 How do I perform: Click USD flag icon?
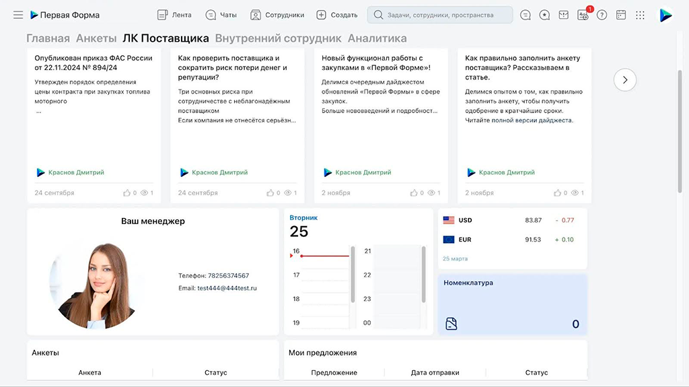tap(449, 220)
